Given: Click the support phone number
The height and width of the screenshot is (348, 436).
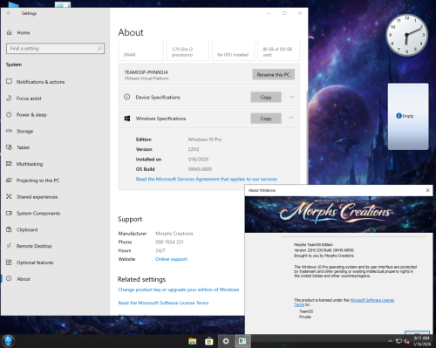Looking at the screenshot, I should coord(169,242).
